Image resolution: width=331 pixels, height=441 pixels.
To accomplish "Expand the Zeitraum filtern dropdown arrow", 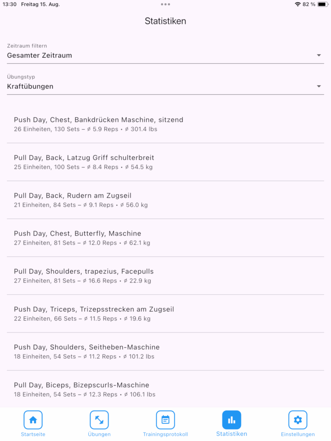I will point(319,55).
